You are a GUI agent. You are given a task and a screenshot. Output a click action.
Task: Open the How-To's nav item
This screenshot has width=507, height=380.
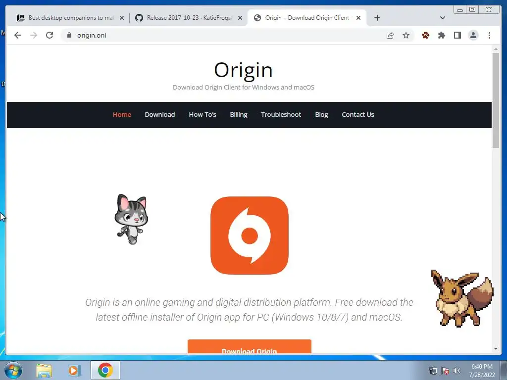(x=203, y=115)
